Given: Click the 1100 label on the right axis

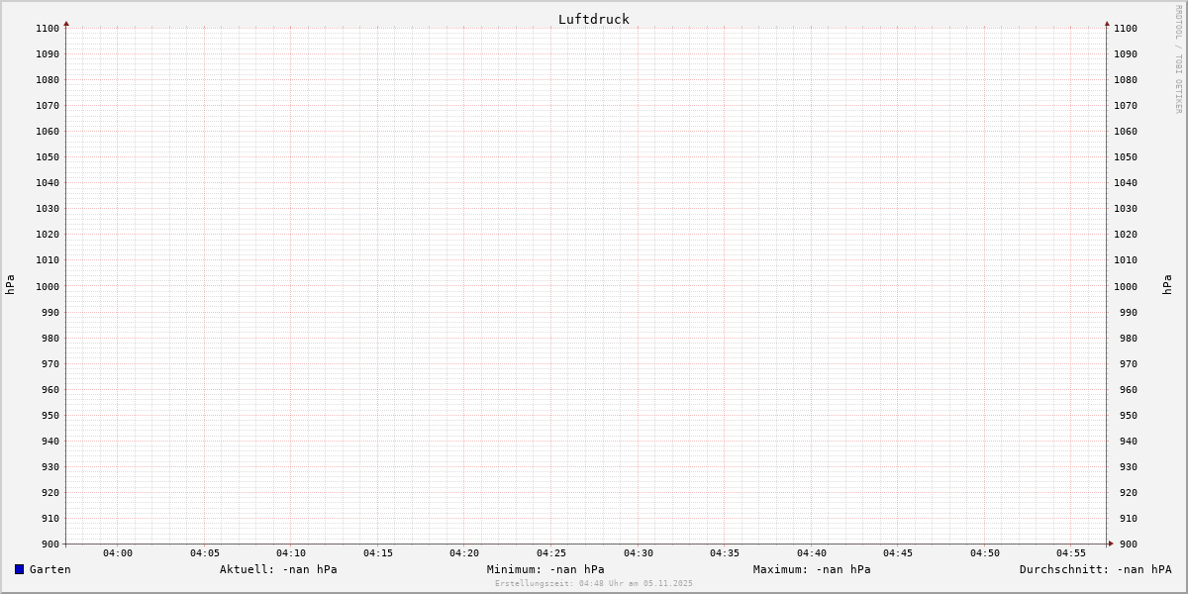Looking at the screenshot, I should pos(1126,29).
